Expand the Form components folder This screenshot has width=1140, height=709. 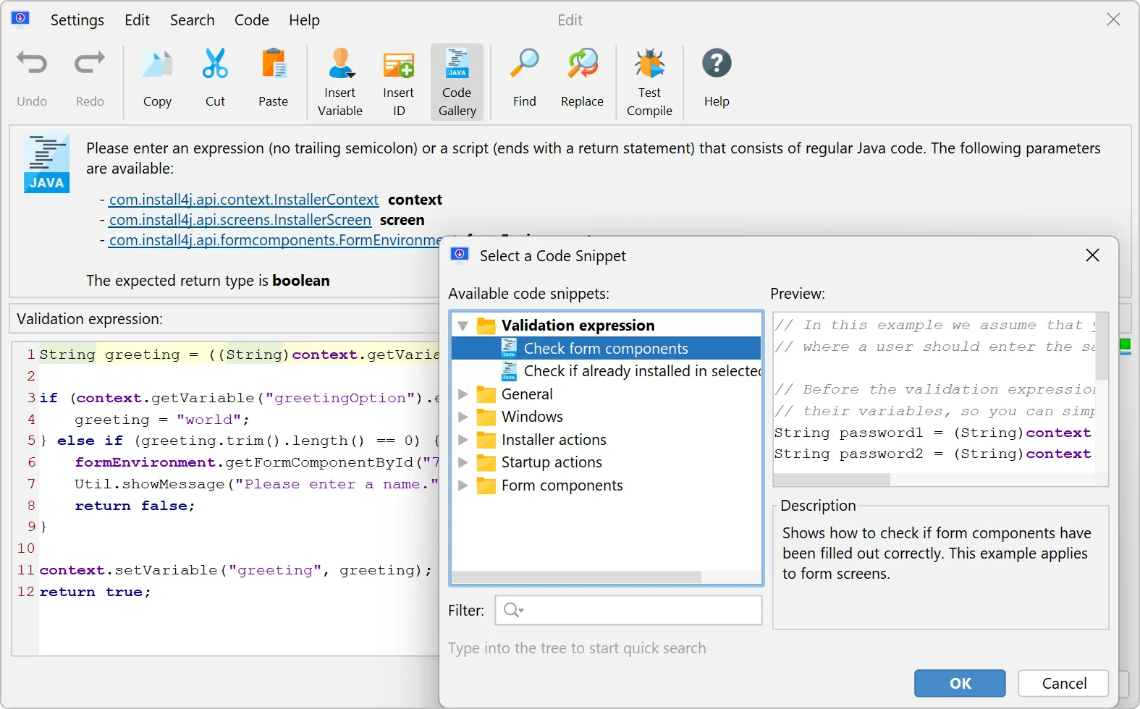coord(463,485)
